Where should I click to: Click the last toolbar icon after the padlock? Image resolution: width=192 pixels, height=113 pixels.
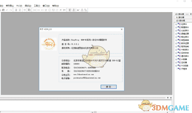pyautogui.click(x=86, y=10)
